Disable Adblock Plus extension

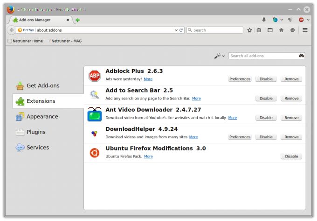tap(266, 79)
